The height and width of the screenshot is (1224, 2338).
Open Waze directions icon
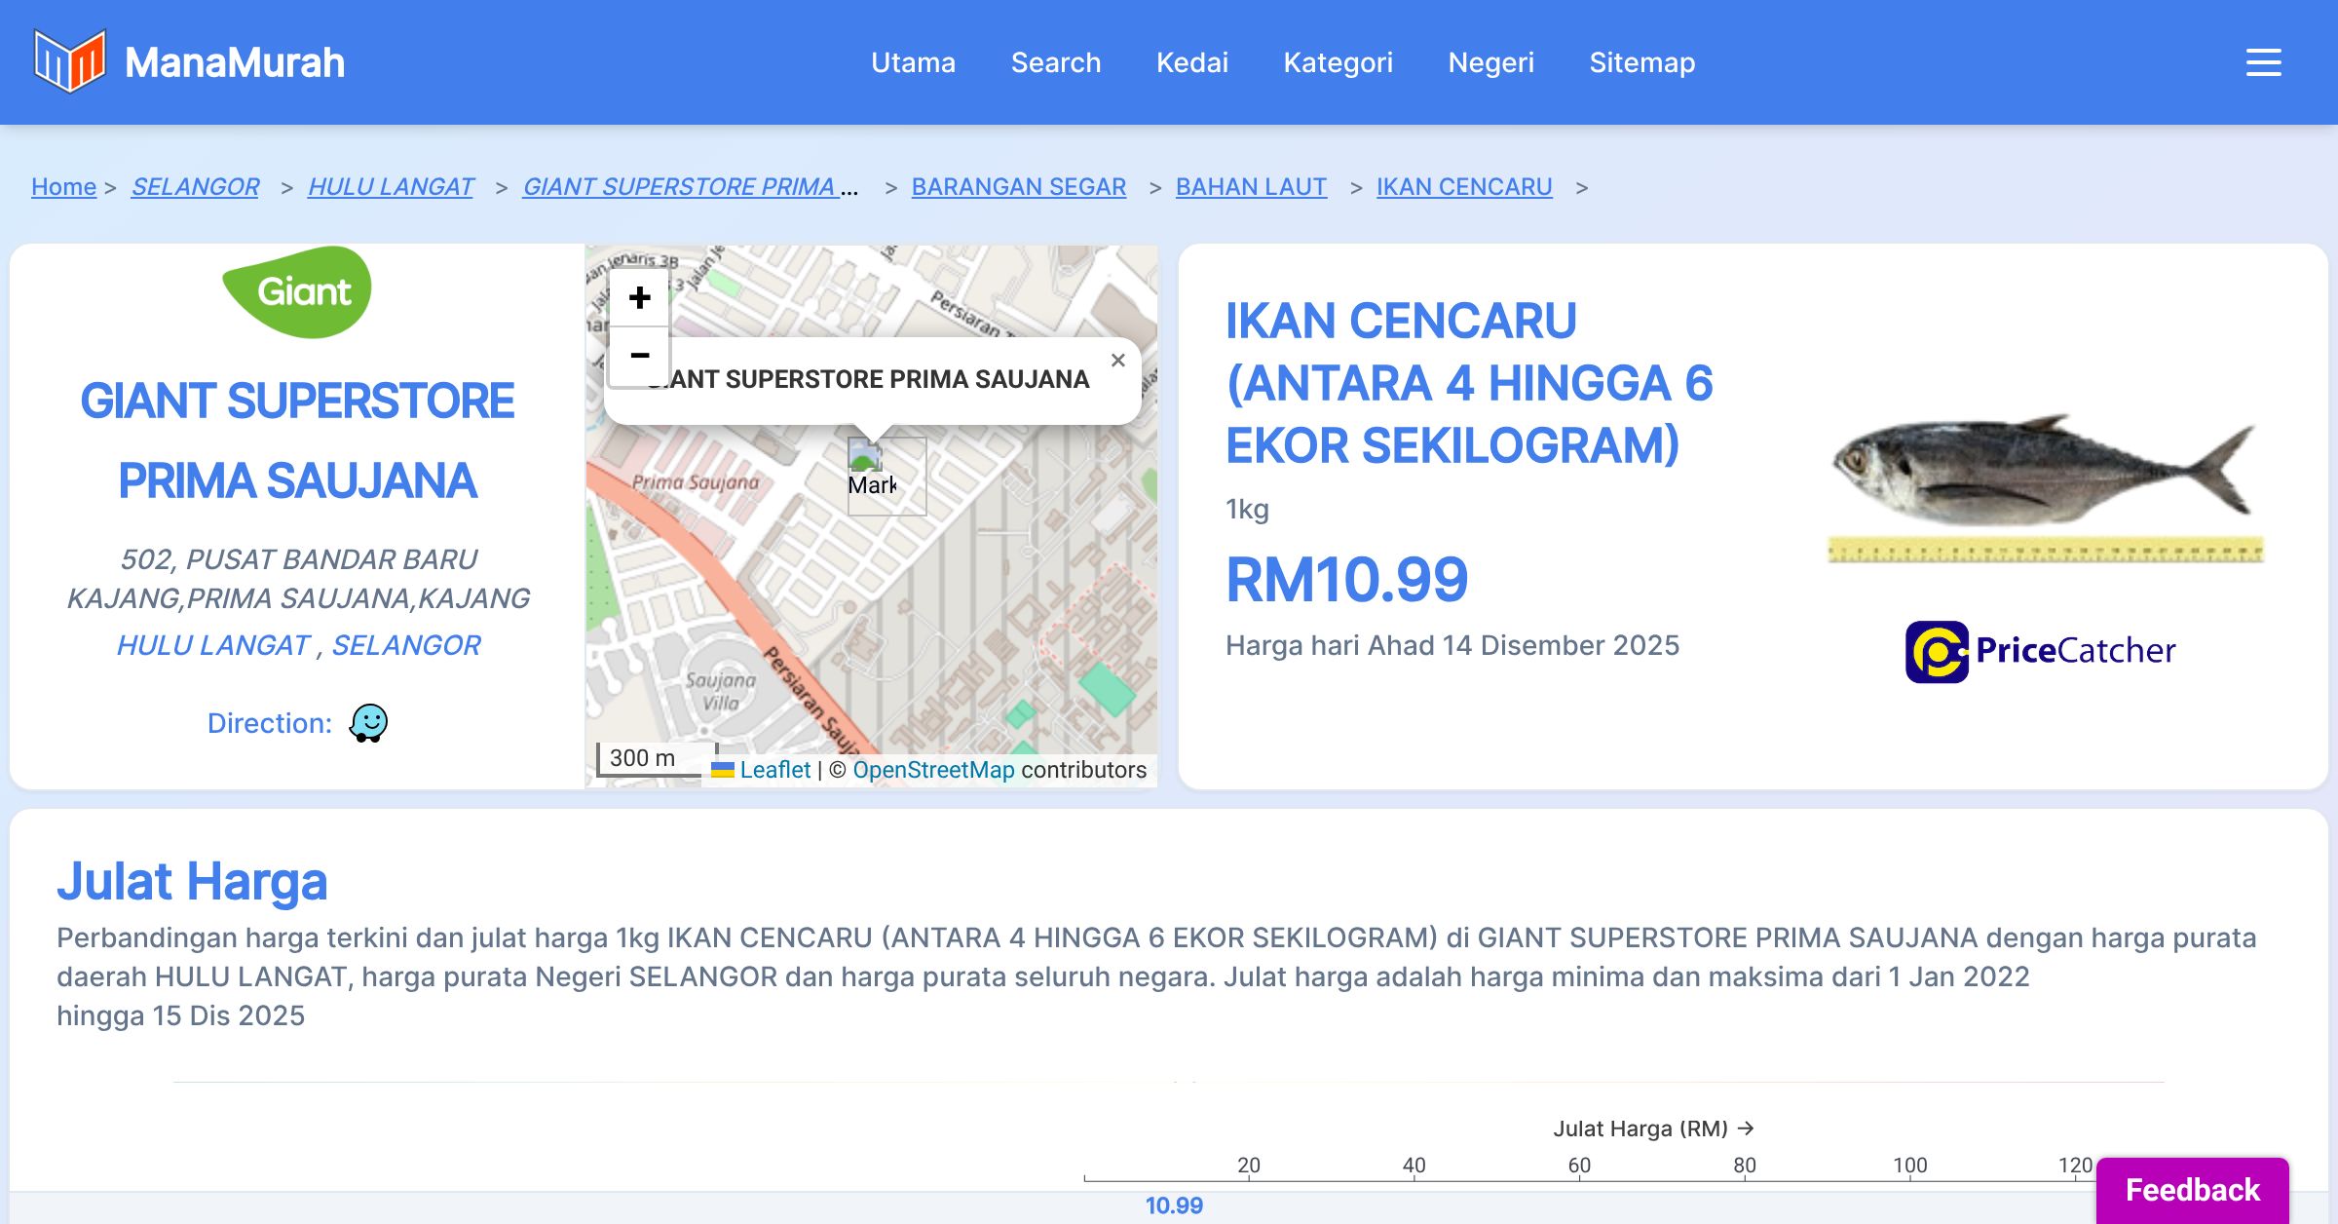[368, 723]
